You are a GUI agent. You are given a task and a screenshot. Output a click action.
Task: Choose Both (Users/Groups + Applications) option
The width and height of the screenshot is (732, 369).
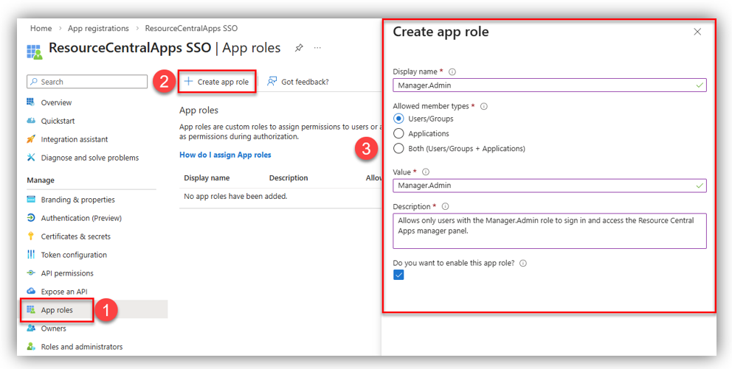pyautogui.click(x=399, y=148)
